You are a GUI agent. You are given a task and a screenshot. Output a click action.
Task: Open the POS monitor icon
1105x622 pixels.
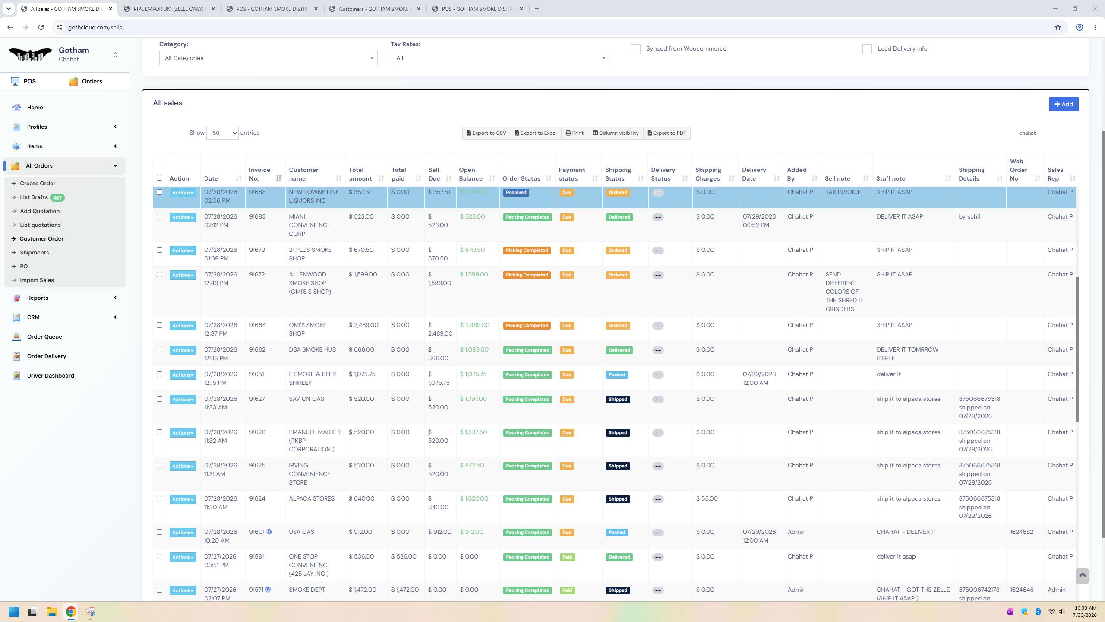pyautogui.click(x=16, y=81)
